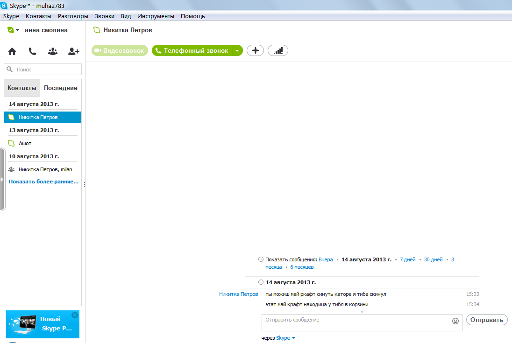Image resolution: width=512 pixels, height=343 pixels.
Task: Show messages from Вчера
Action: (326, 259)
